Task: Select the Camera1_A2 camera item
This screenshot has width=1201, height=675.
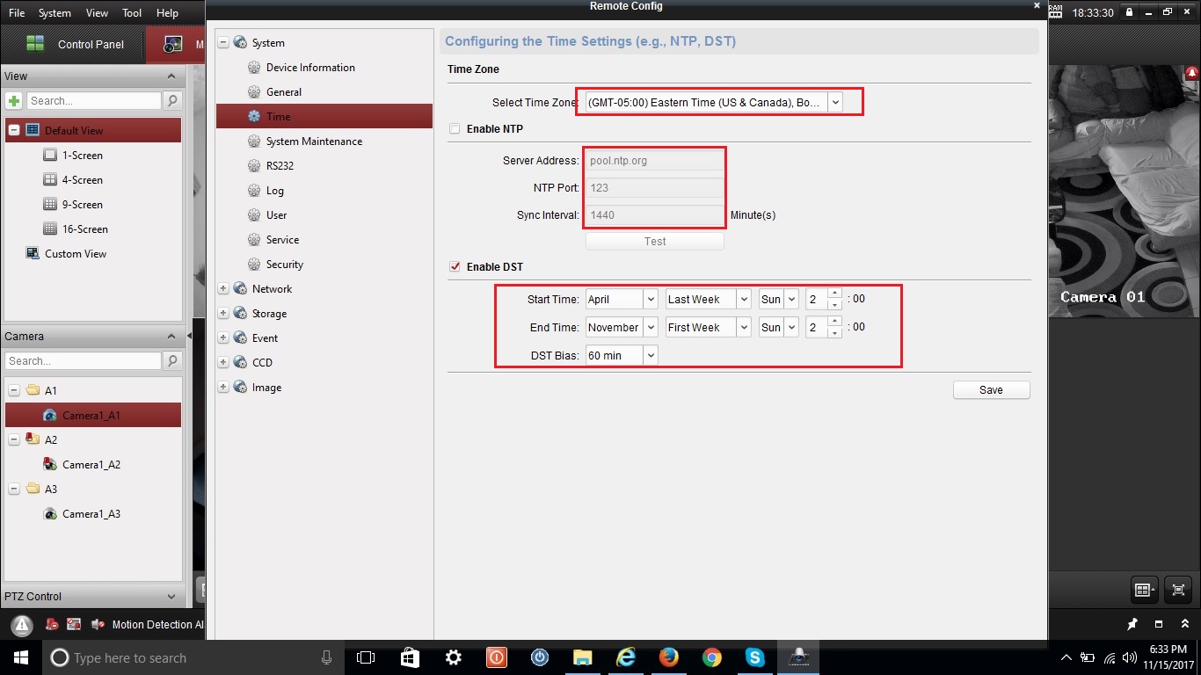Action: coord(91,465)
